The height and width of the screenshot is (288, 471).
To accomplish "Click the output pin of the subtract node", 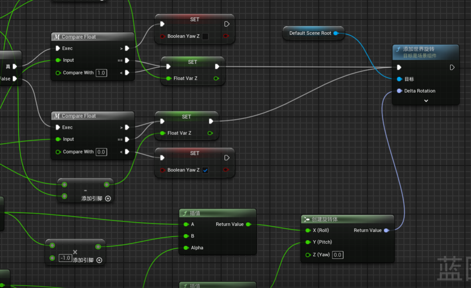I will coord(107,184).
